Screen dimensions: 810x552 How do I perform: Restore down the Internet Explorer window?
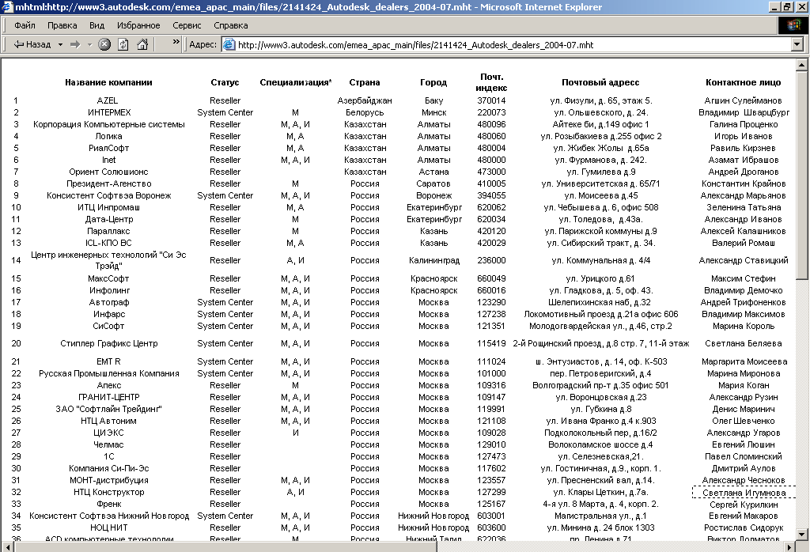(x=787, y=6)
